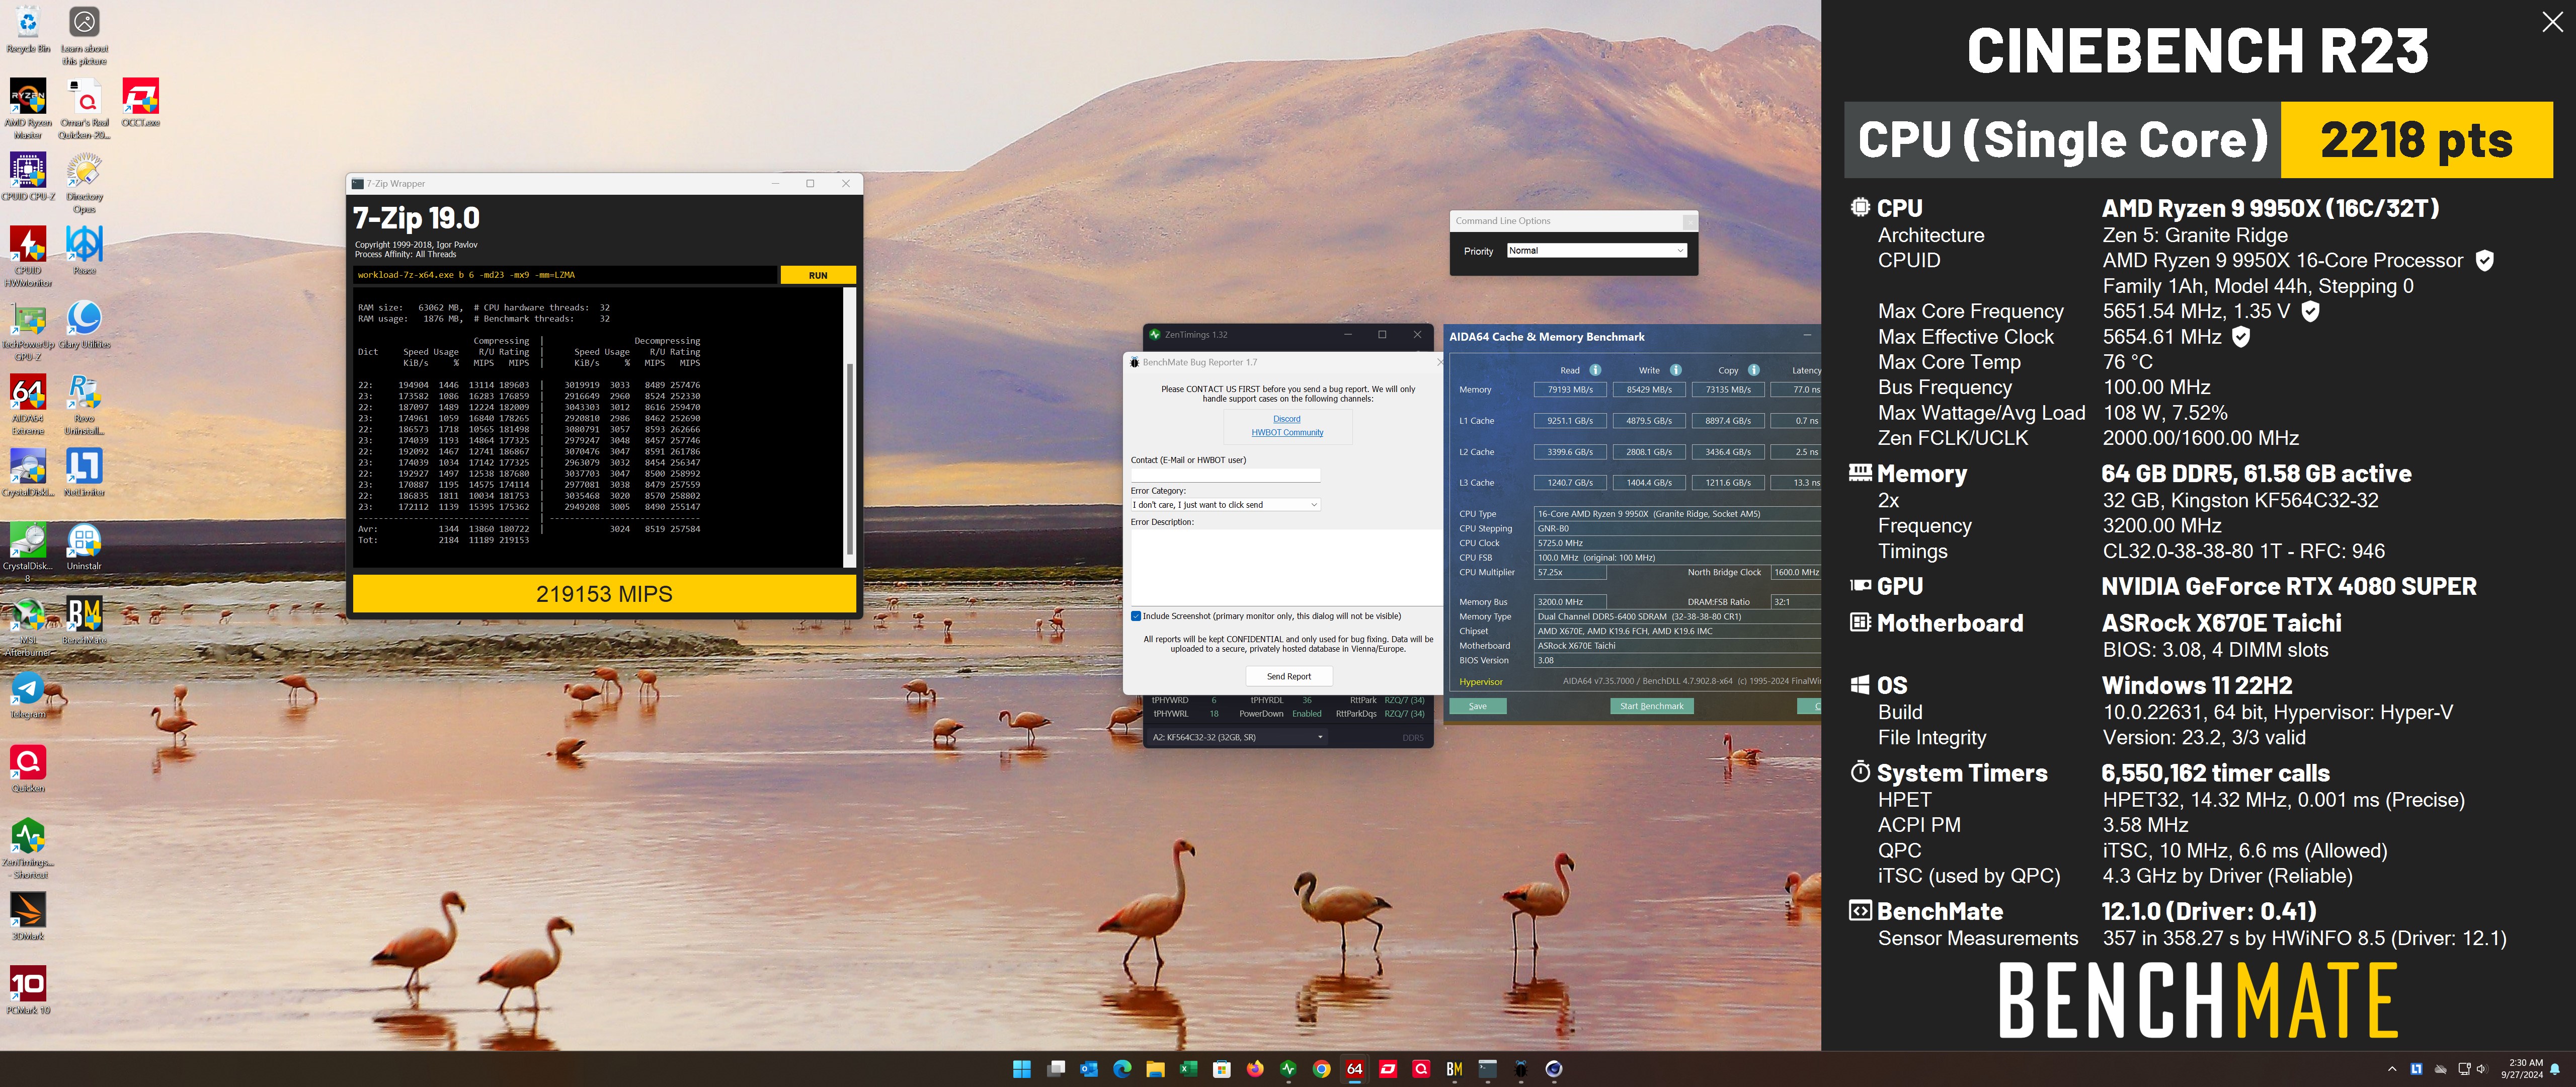
Task: Open HWBOT Community link in Bug Reporter
Action: tap(1287, 433)
